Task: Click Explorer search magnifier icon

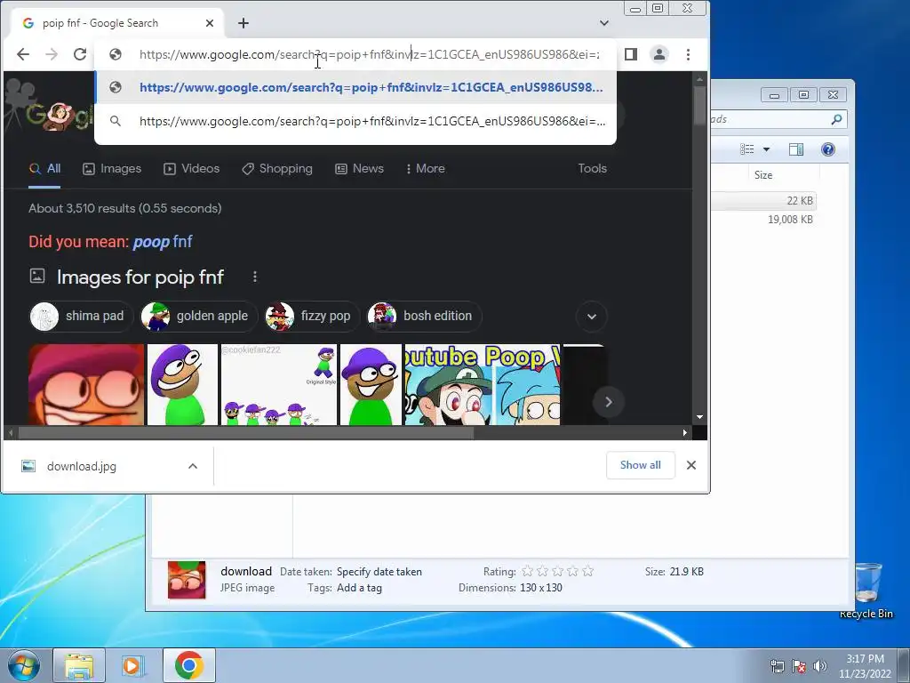Action: click(x=836, y=119)
